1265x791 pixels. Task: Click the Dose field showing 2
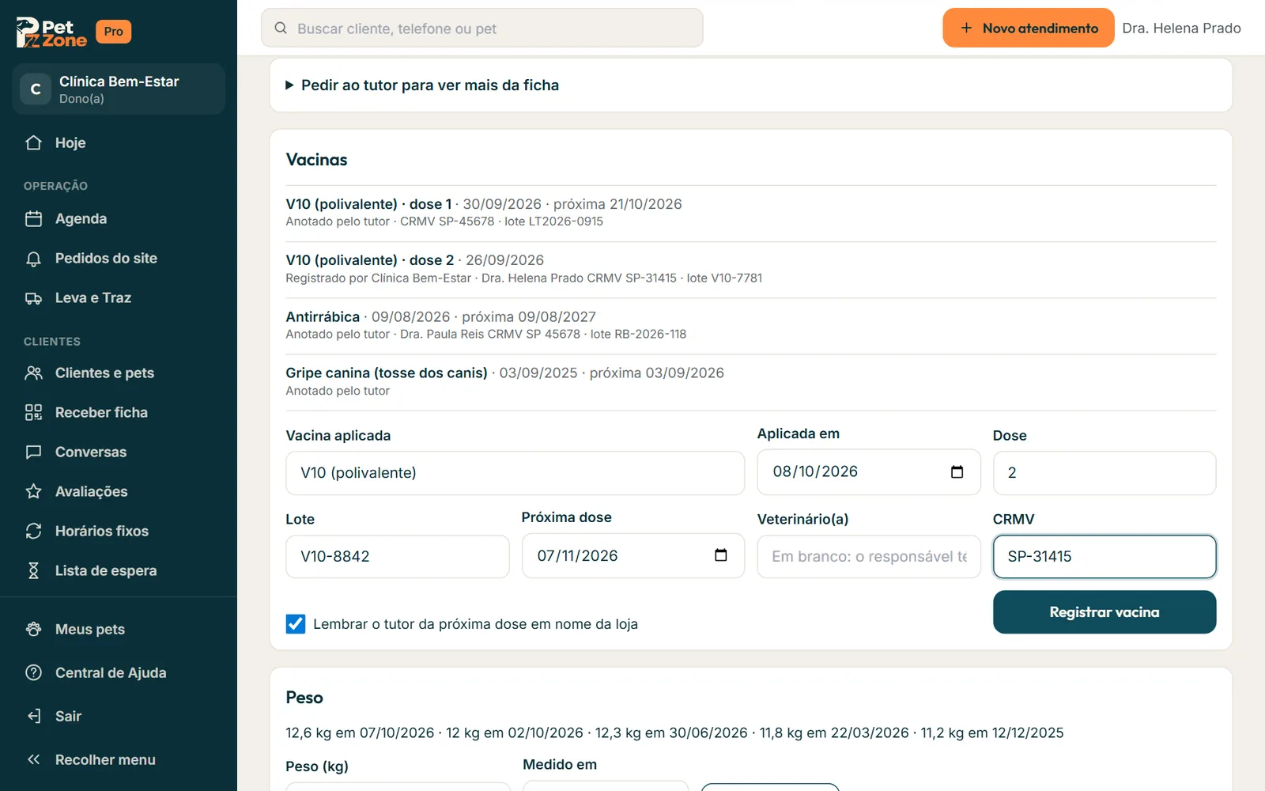pos(1104,473)
